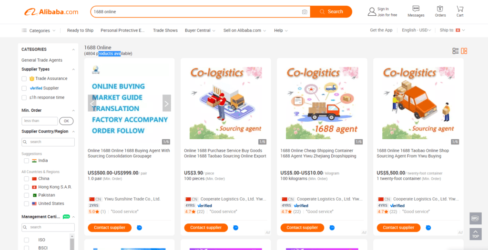This screenshot has height=250, width=488.
Task: Open the Ready to Ship menu item
Action: pyautogui.click(x=80, y=30)
